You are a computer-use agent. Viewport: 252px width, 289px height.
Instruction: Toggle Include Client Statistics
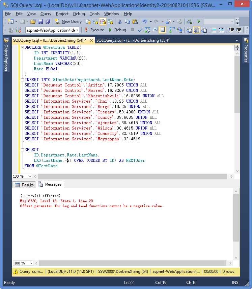(x=179, y=30)
